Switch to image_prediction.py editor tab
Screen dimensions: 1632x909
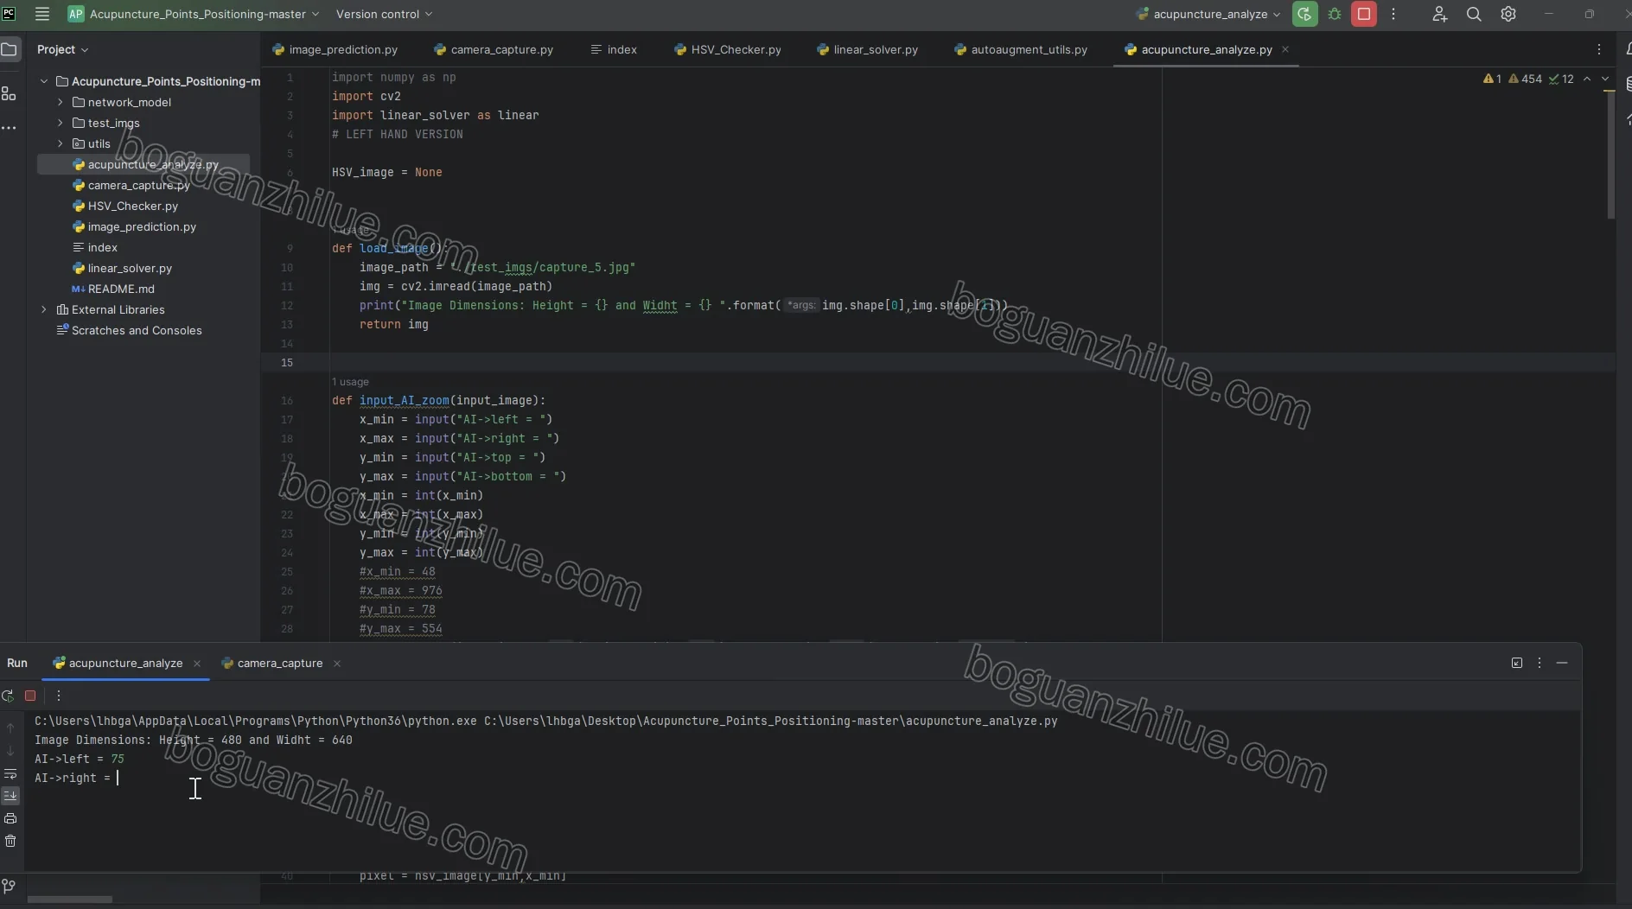pos(335,49)
